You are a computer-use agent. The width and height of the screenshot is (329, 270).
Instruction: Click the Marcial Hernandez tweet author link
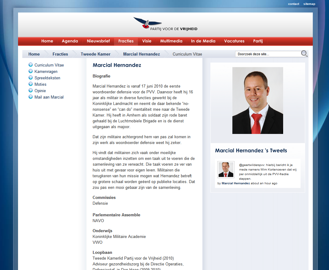pyautogui.click(x=236, y=183)
